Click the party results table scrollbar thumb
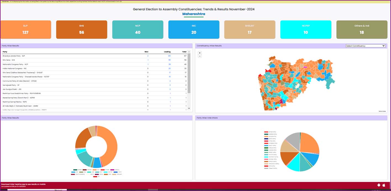 [189, 73]
